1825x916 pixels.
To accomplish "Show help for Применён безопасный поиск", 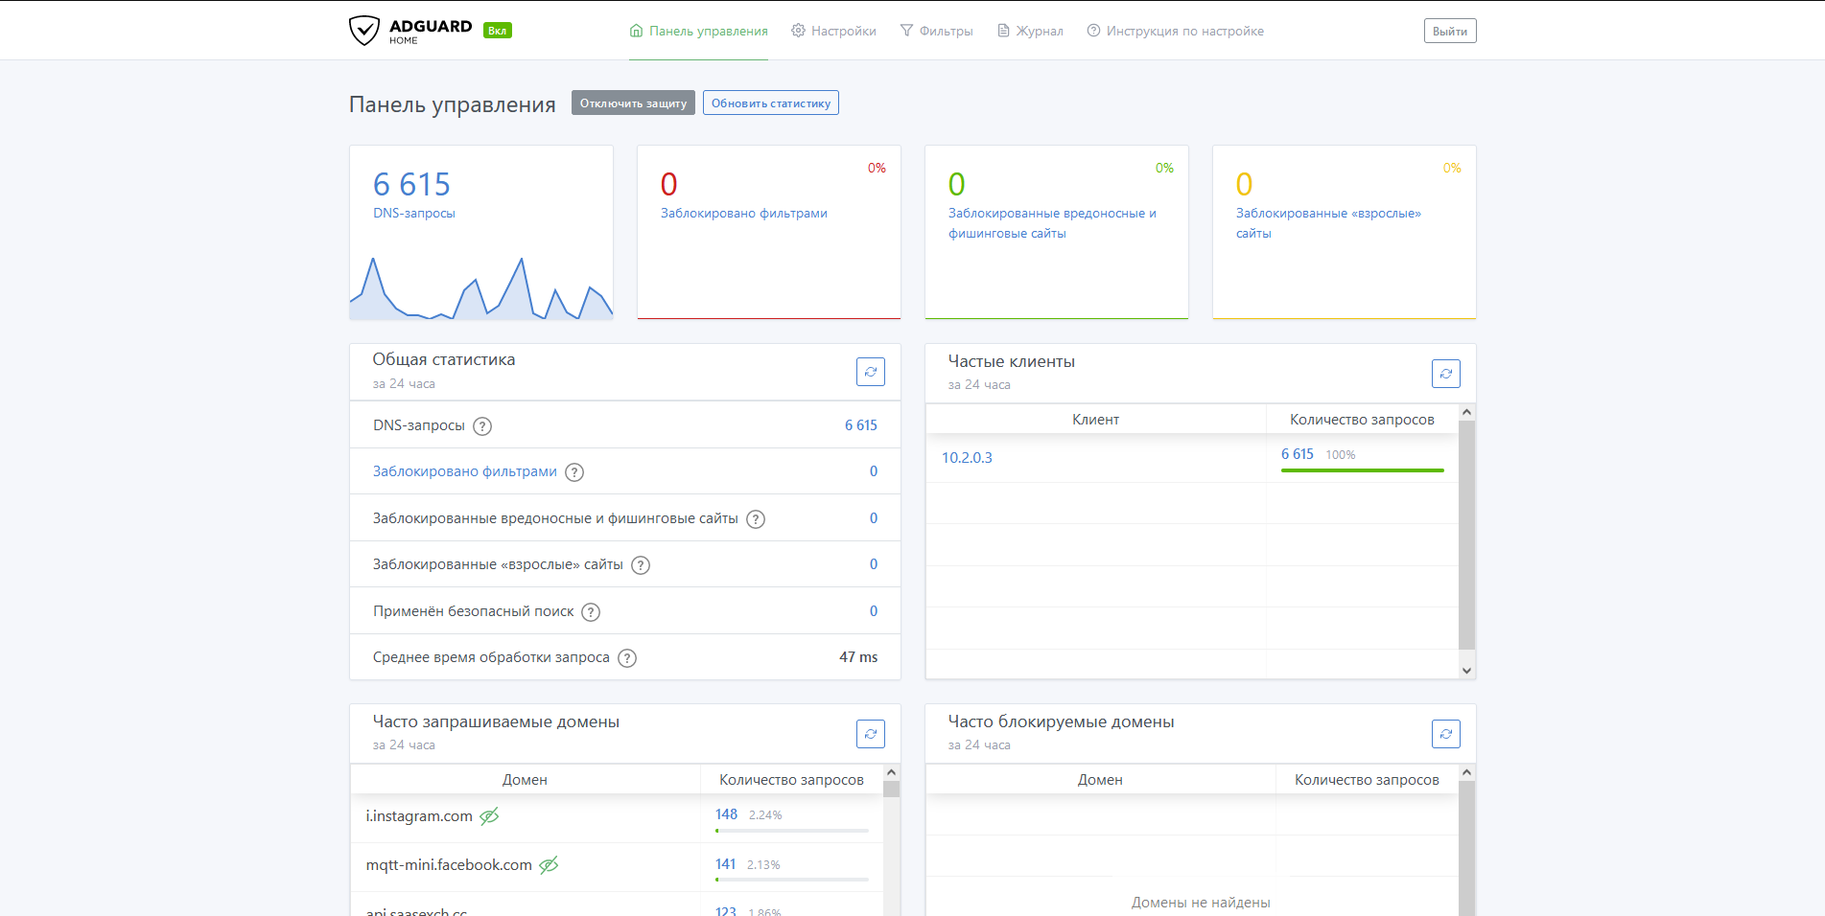I will click(591, 612).
